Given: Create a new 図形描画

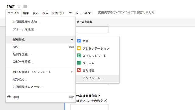Looking at the screenshot, I should (97, 70).
